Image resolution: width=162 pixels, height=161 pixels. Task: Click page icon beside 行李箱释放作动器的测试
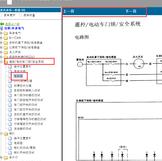click(x=10, y=119)
